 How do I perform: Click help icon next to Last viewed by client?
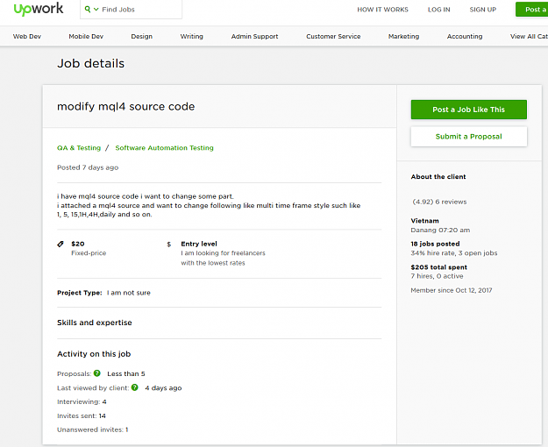tap(134, 387)
